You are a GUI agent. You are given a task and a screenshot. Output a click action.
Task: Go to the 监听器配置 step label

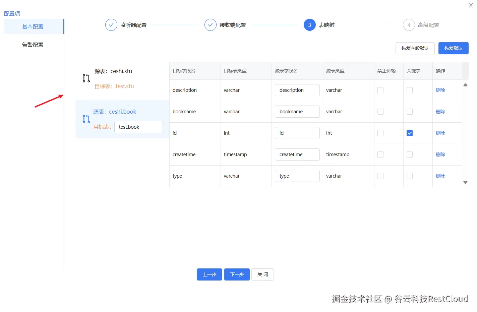(133, 25)
